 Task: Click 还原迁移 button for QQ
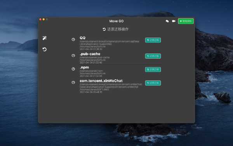tap(153, 40)
